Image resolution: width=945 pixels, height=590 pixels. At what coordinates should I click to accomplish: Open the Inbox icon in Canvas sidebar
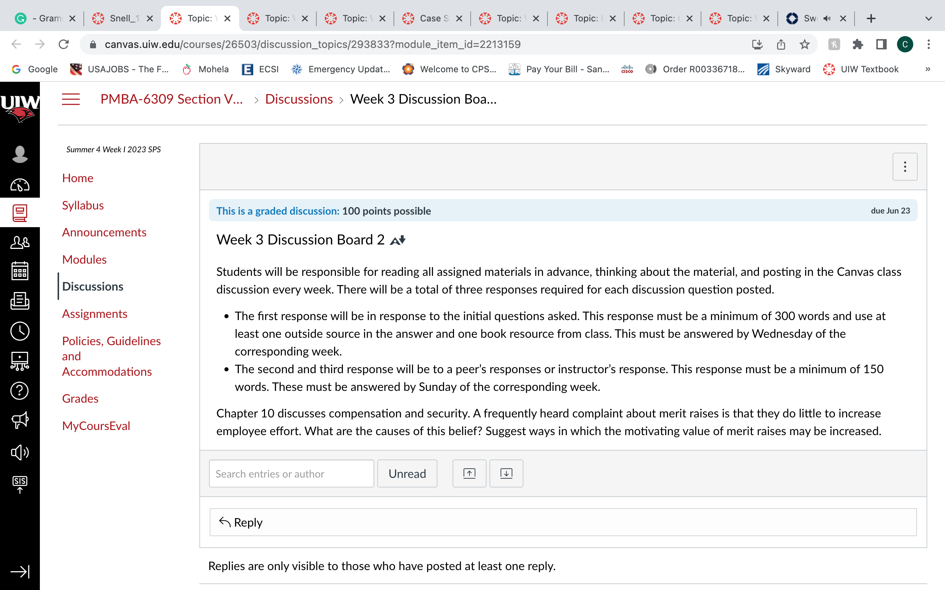20,301
